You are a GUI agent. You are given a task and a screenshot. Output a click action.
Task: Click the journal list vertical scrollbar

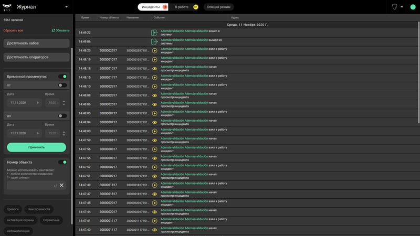pos(418,72)
